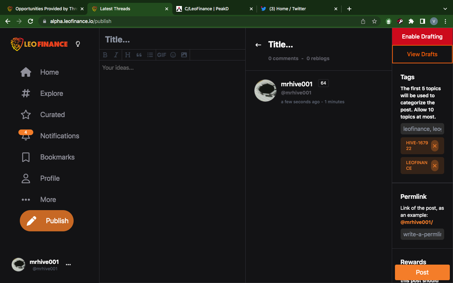Click the reputation badge 64

[323, 83]
